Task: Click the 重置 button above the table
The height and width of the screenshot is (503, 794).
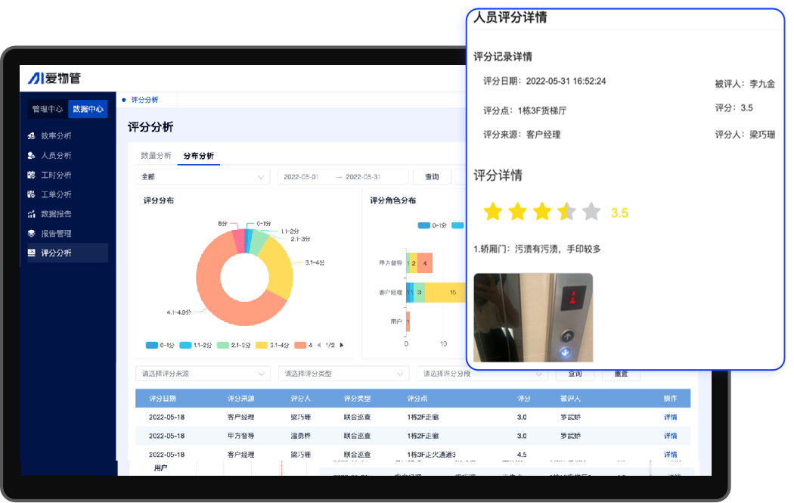Action: coord(622,374)
